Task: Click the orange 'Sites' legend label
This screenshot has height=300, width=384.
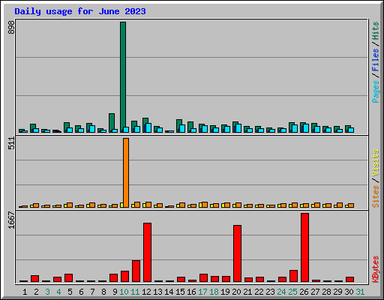Action: tap(375, 196)
